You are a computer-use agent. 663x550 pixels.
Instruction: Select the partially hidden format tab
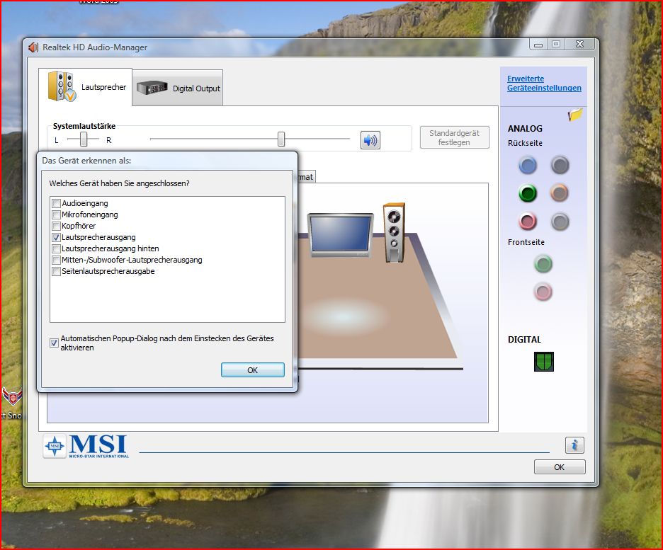[307, 177]
